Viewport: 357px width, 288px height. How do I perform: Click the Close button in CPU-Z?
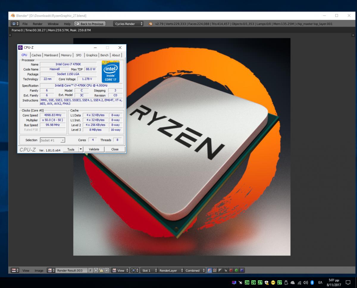(115, 150)
